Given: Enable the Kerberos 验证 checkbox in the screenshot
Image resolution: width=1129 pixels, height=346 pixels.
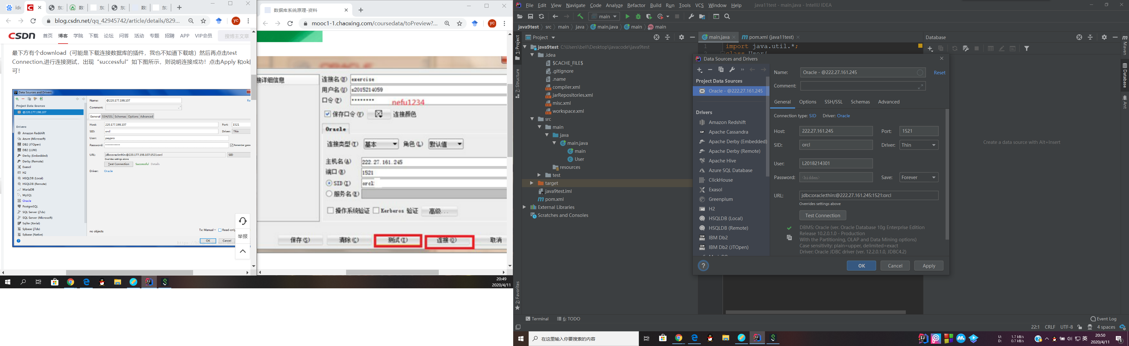Looking at the screenshot, I should [x=376, y=211].
